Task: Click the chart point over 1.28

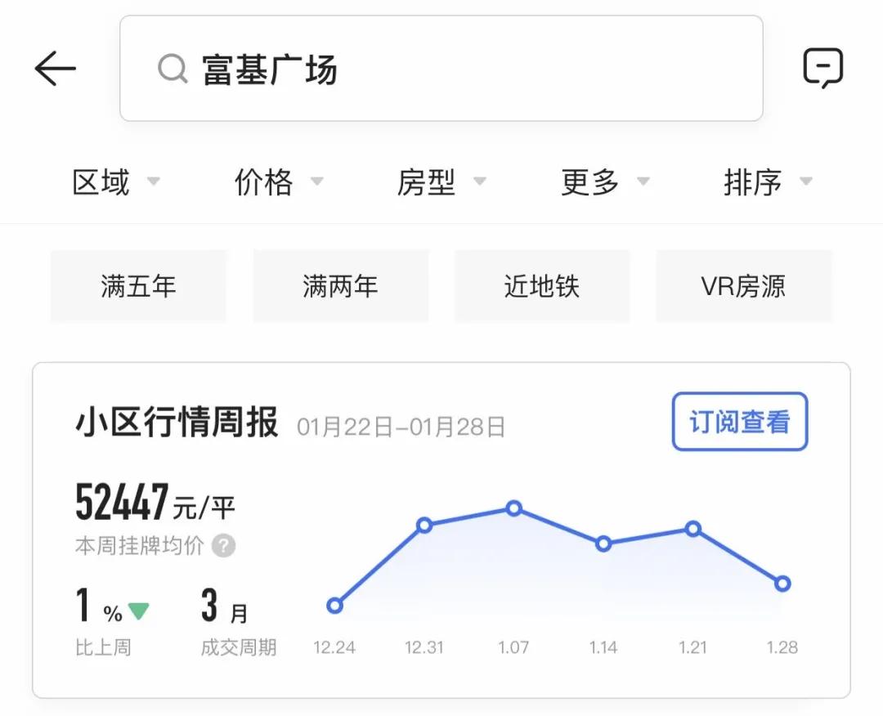Action: (782, 584)
